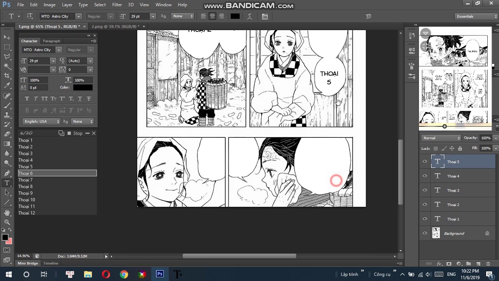Select the Spot Healing Brush tool
499x281 pixels.
[7, 96]
